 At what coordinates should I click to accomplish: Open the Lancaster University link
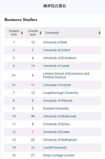tap(57, 85)
